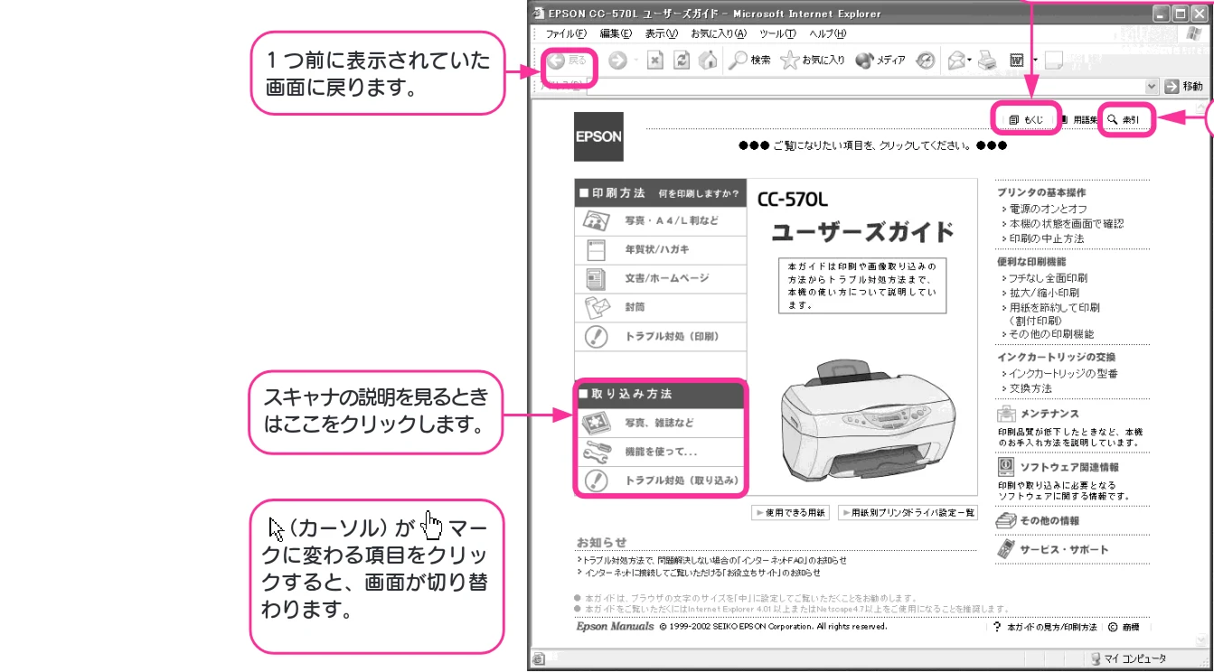Click the Edit with Word icon
The width and height of the screenshot is (1214, 672).
(x=1016, y=61)
